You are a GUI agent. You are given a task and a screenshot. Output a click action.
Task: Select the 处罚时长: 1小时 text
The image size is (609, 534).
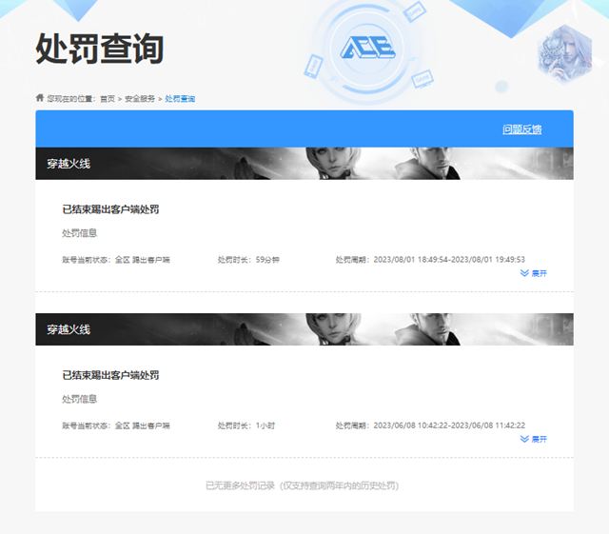[x=246, y=425]
